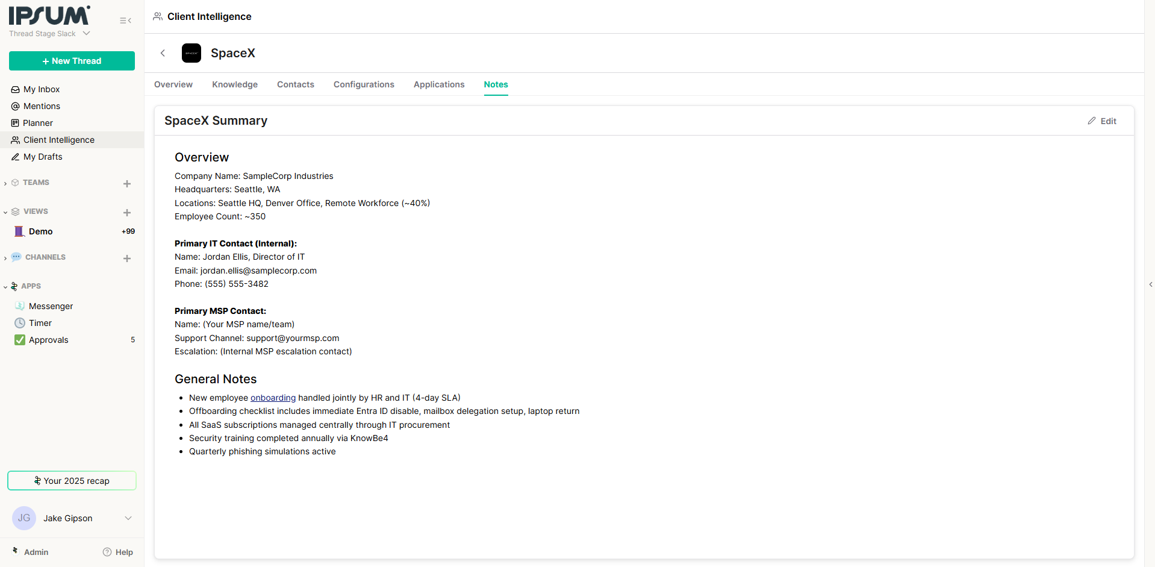Add a new channel with plus icon
This screenshot has width=1155, height=567.
click(127, 258)
